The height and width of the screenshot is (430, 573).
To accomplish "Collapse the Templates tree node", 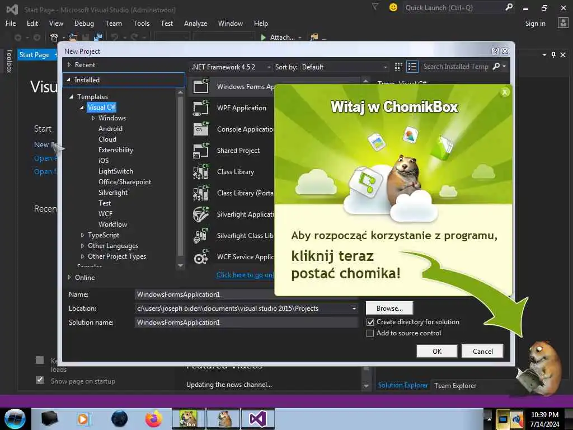I will [x=71, y=97].
